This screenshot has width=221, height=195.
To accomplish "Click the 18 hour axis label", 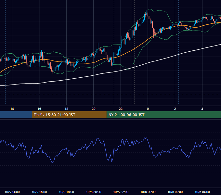I will tap(66, 109).
